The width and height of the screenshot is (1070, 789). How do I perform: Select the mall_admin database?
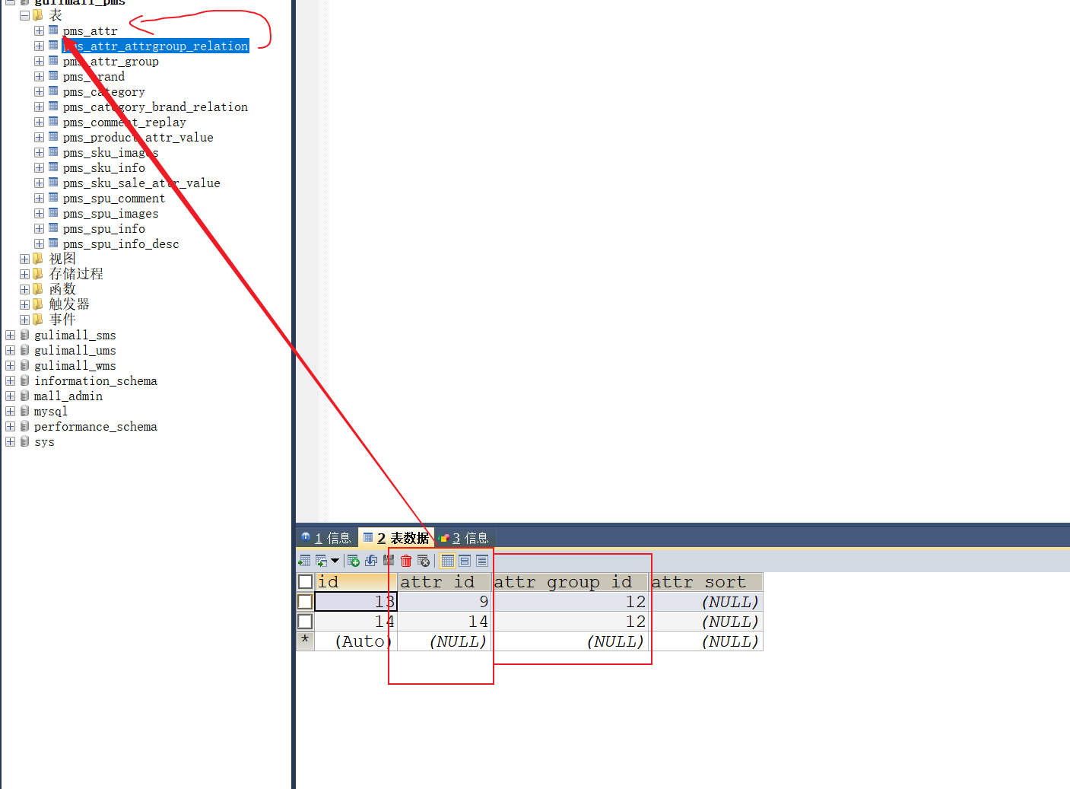(x=68, y=396)
